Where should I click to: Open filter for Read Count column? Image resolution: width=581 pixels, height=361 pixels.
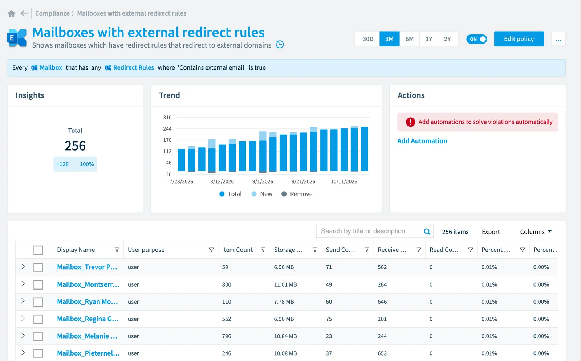click(471, 250)
